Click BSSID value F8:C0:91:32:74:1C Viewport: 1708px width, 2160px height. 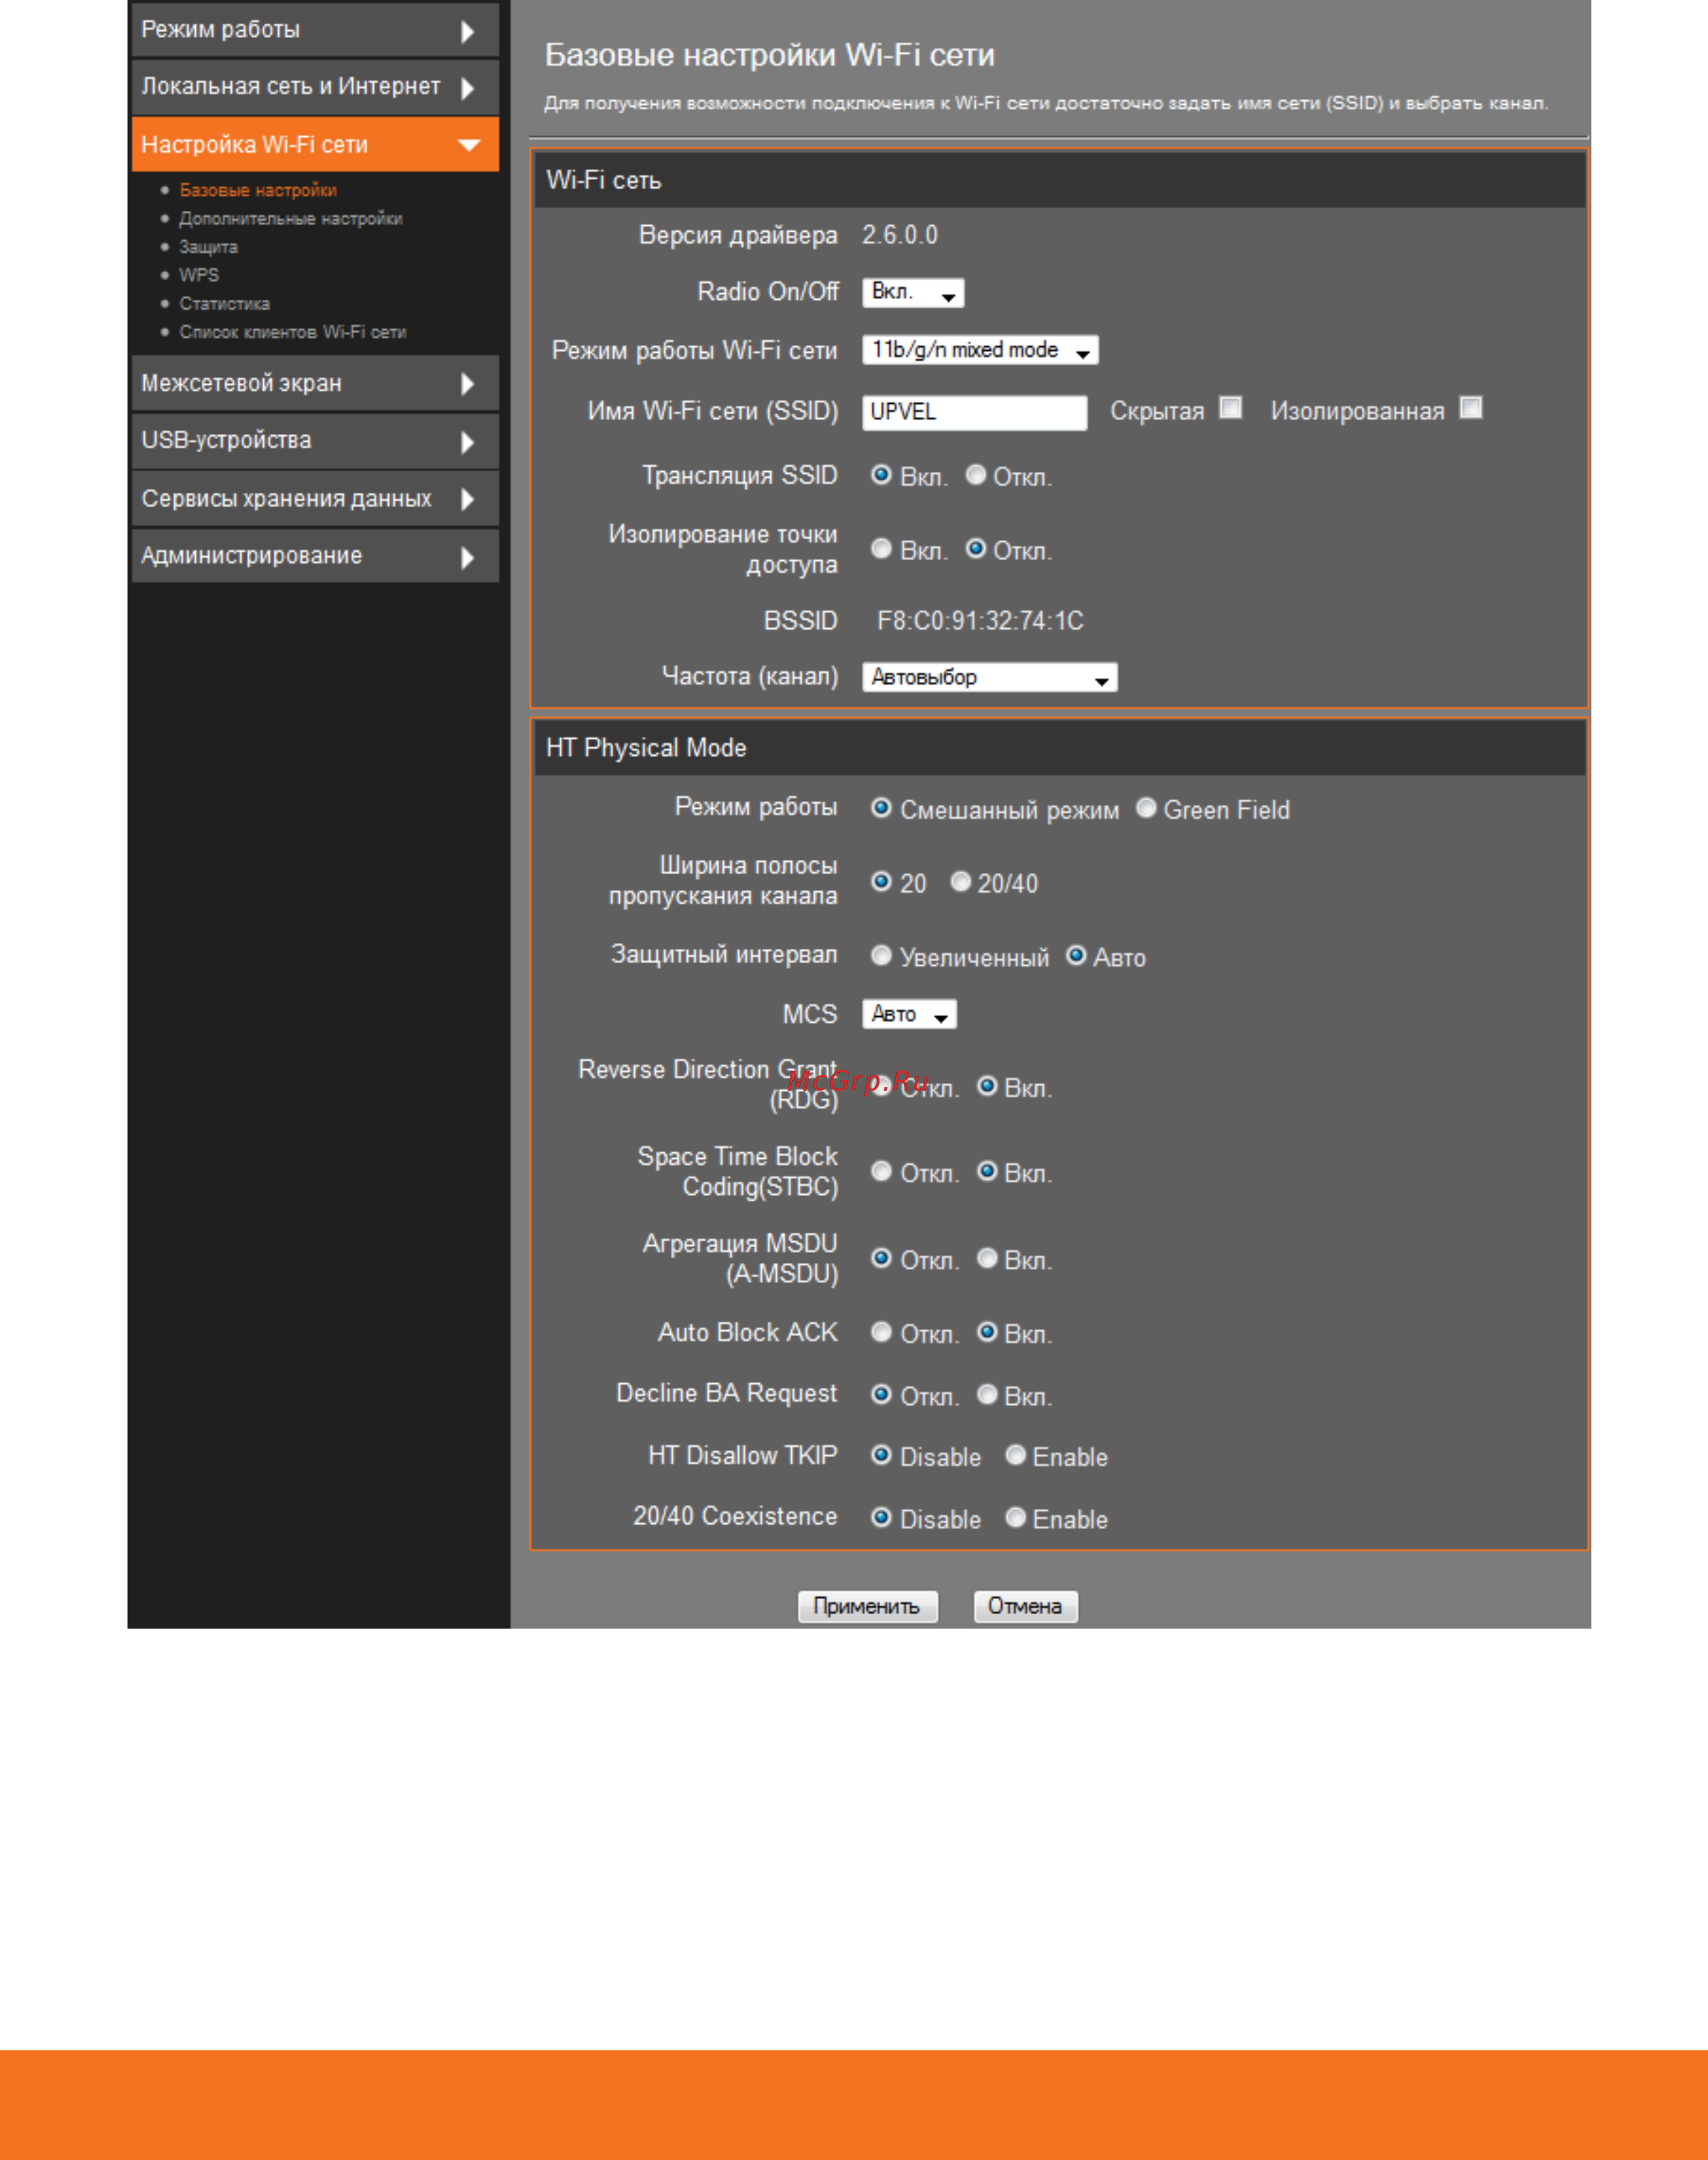tap(980, 621)
